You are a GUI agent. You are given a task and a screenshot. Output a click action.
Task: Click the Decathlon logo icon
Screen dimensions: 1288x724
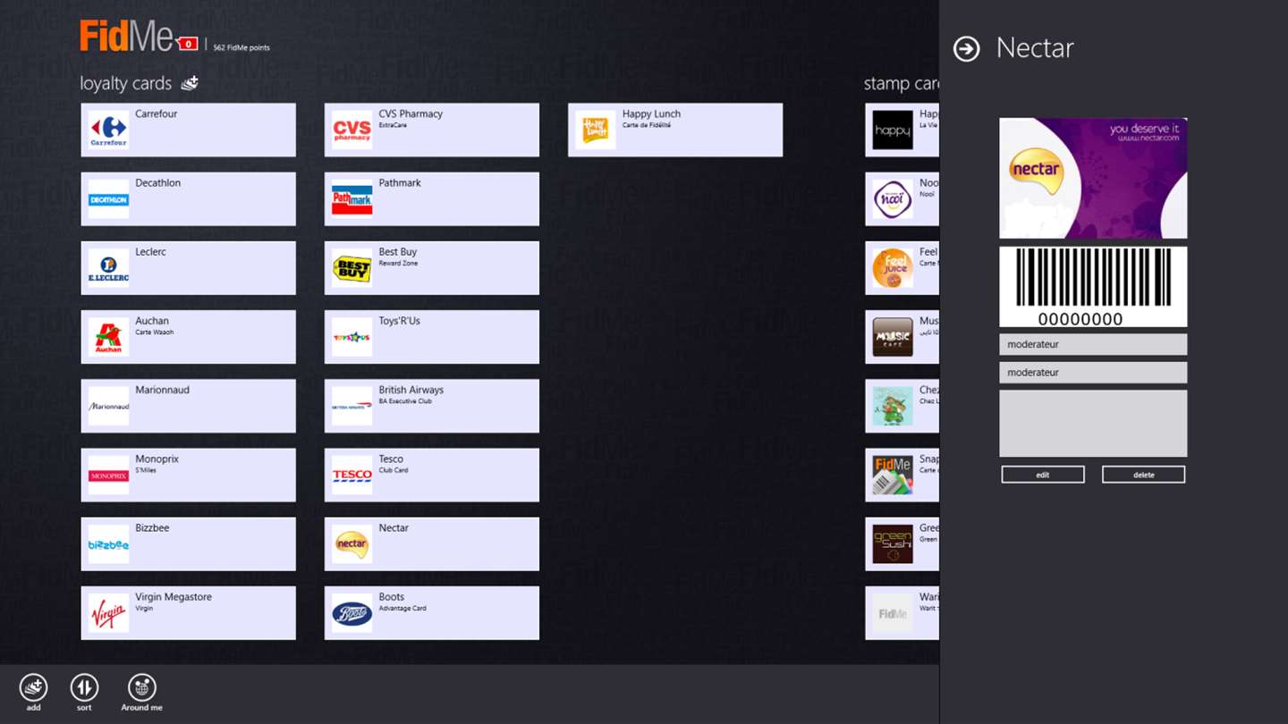click(108, 199)
